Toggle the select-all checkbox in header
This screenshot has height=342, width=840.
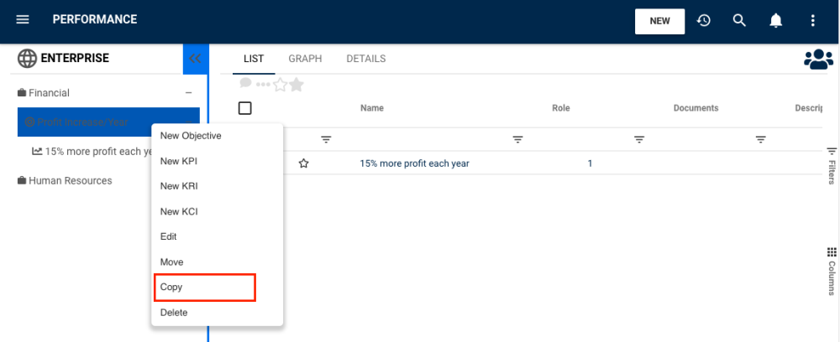[245, 108]
